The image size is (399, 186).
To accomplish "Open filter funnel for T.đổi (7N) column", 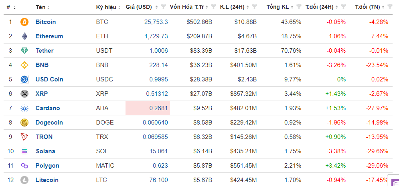I will [390, 7].
